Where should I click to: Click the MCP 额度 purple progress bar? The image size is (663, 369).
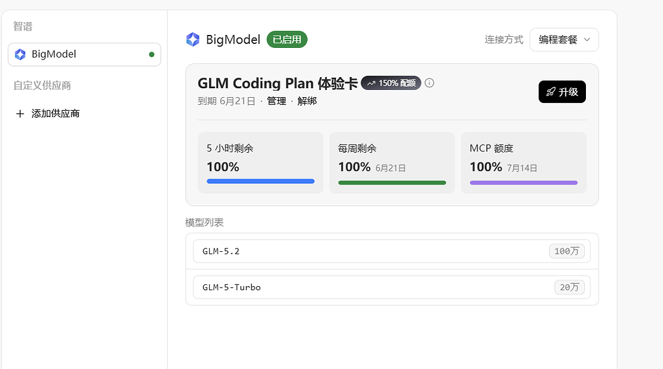click(x=523, y=183)
